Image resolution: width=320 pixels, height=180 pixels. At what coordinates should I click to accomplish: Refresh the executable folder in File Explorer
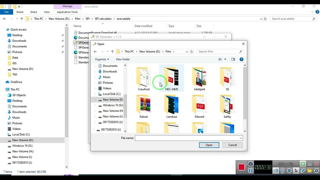tap(265, 19)
